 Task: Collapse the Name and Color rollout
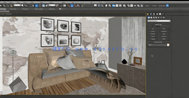158,42
